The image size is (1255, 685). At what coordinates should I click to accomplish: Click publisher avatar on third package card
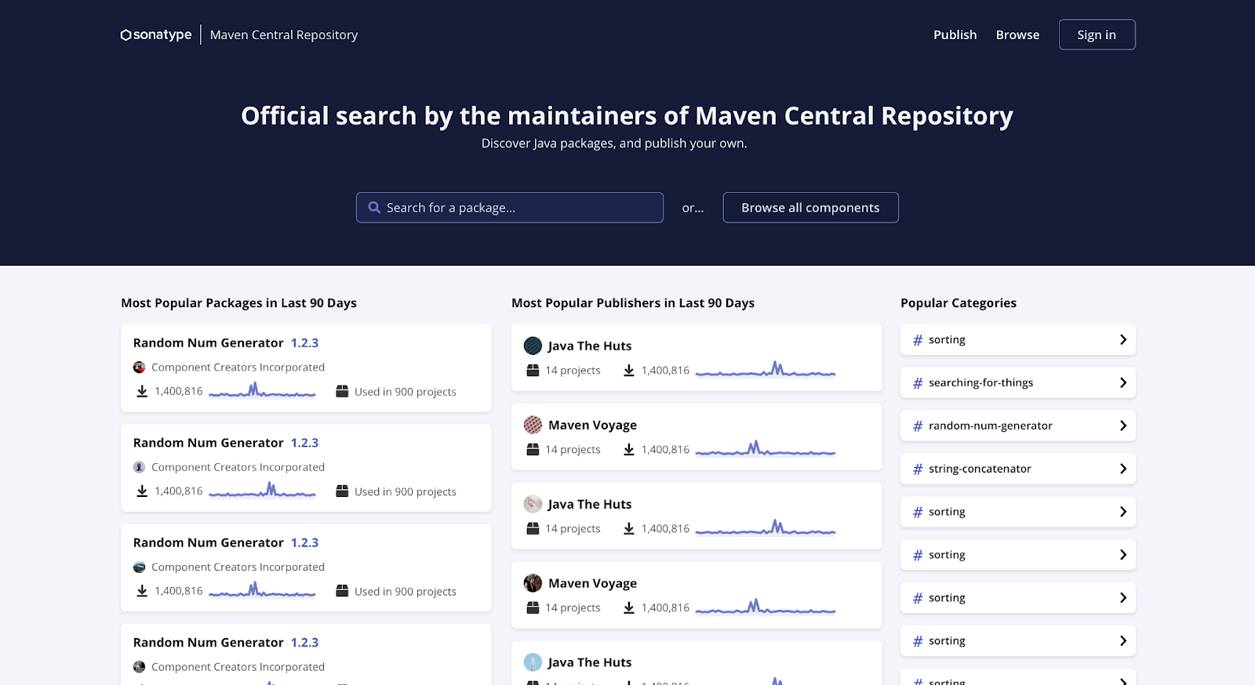139,567
